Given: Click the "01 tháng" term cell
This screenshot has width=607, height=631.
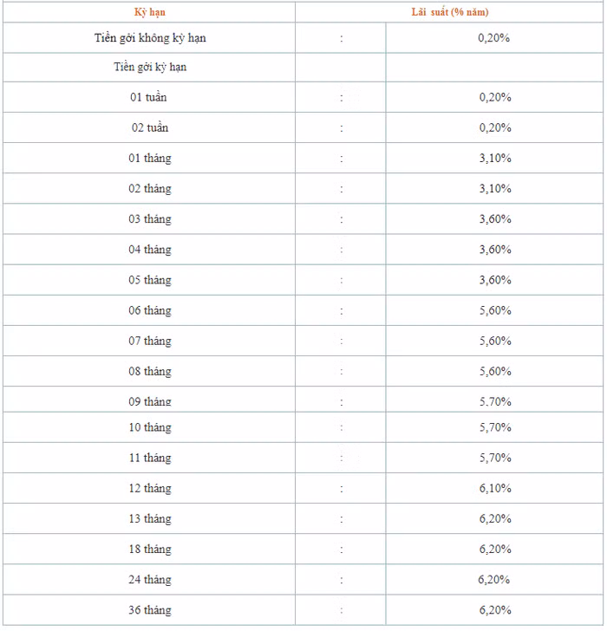Looking at the screenshot, I should [150, 158].
